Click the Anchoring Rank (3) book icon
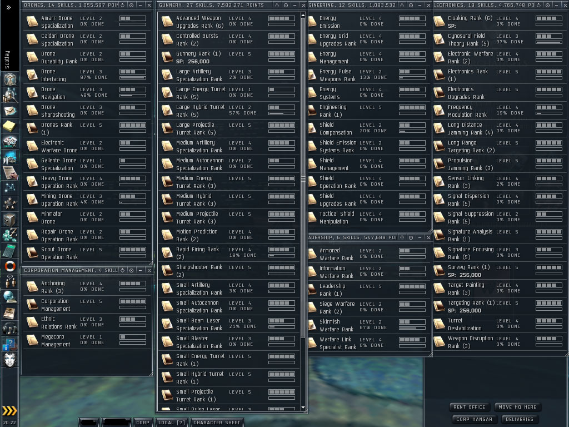Screen dimensions: 569x427 pyautogui.click(x=32, y=287)
